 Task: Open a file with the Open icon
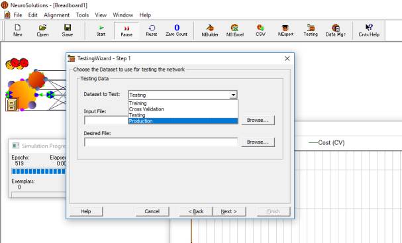point(42,30)
